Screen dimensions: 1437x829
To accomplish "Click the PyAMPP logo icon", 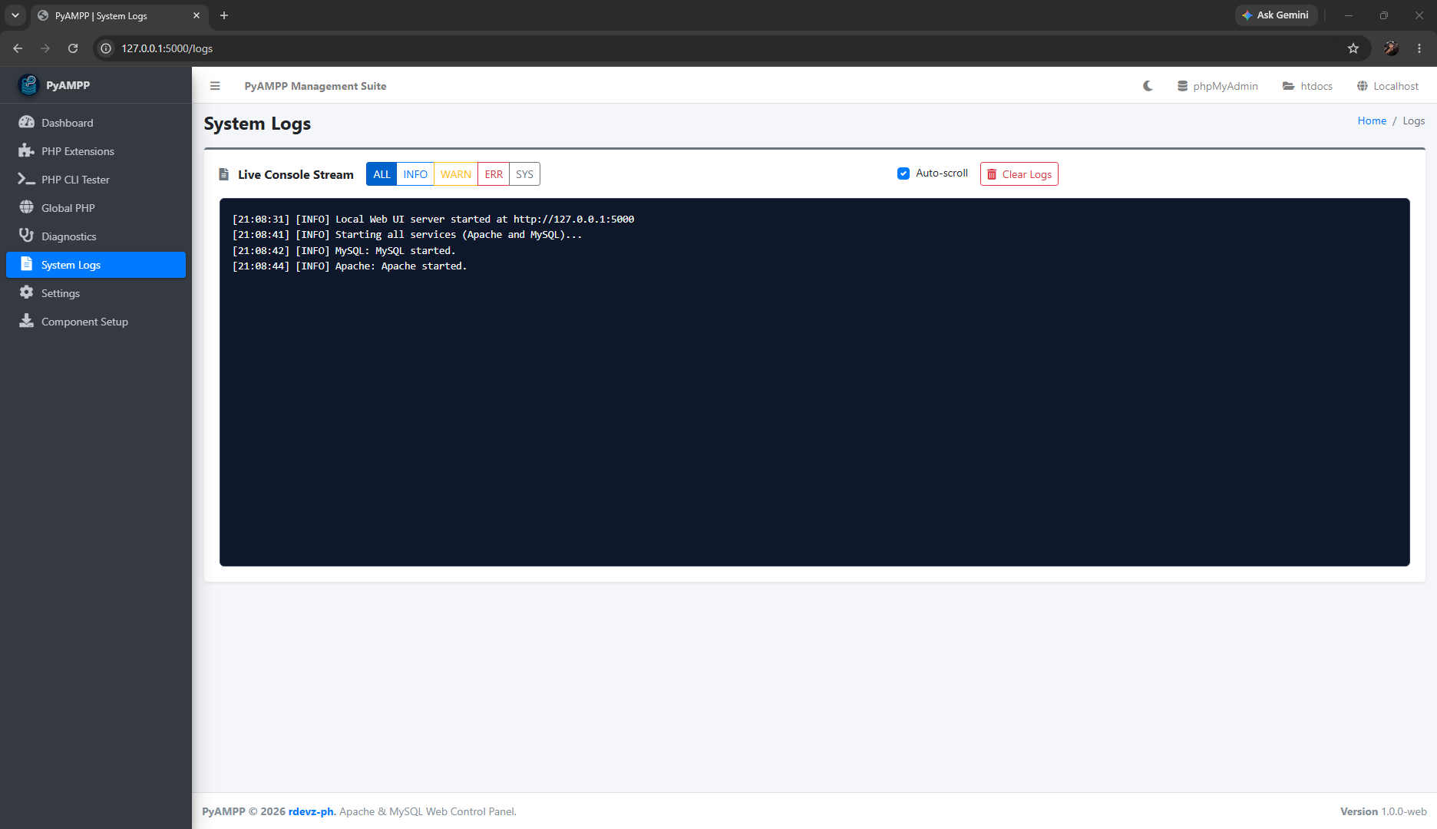I will (28, 85).
